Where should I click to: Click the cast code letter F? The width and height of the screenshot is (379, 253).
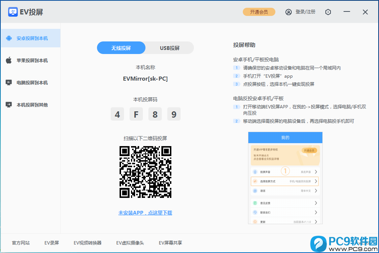coord(136,114)
